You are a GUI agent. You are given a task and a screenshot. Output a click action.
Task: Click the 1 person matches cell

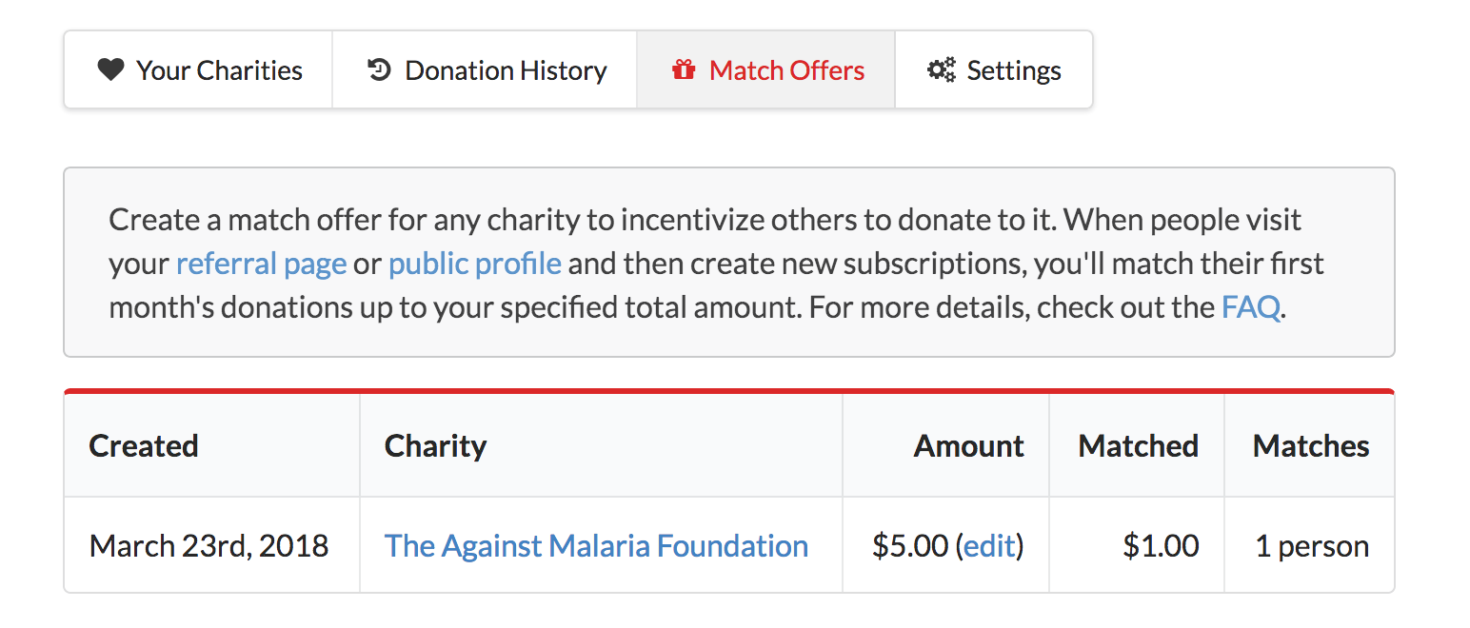(1312, 546)
